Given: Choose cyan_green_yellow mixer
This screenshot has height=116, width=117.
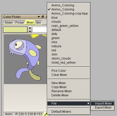Looking at the screenshot, I should (69, 26).
